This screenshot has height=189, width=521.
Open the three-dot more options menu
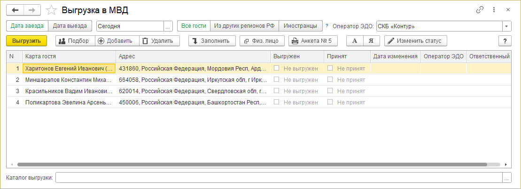[494, 10]
